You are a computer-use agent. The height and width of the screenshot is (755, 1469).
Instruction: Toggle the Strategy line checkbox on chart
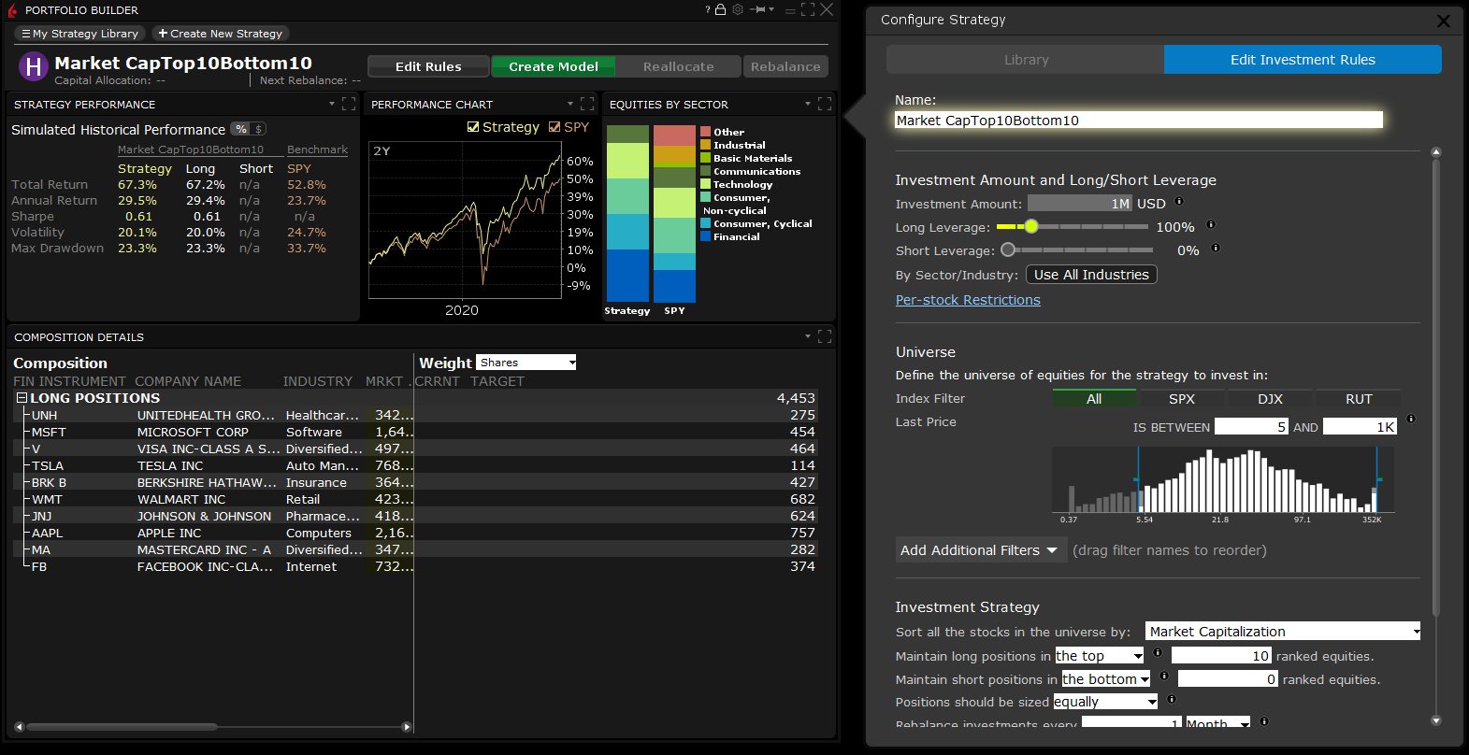[x=473, y=127]
